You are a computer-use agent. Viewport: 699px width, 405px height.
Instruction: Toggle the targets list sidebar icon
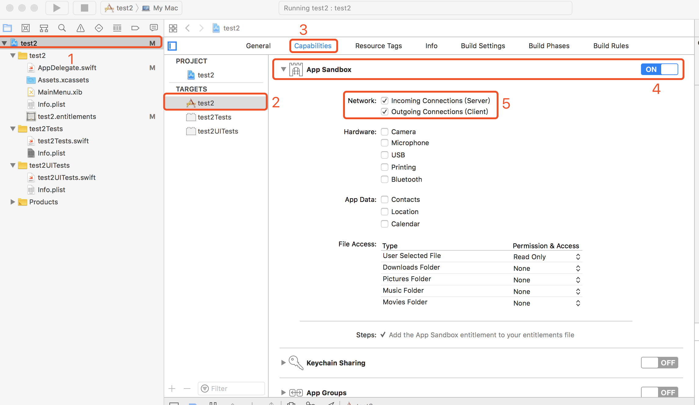pyautogui.click(x=172, y=46)
